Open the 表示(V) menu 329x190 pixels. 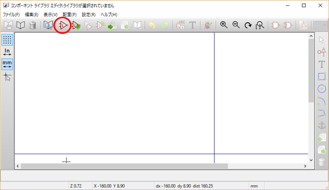pos(50,15)
